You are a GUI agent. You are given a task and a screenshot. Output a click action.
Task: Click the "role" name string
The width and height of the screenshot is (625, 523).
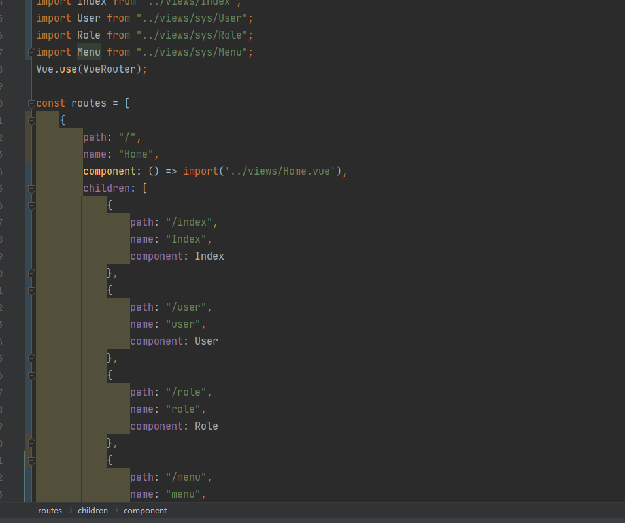pos(183,409)
